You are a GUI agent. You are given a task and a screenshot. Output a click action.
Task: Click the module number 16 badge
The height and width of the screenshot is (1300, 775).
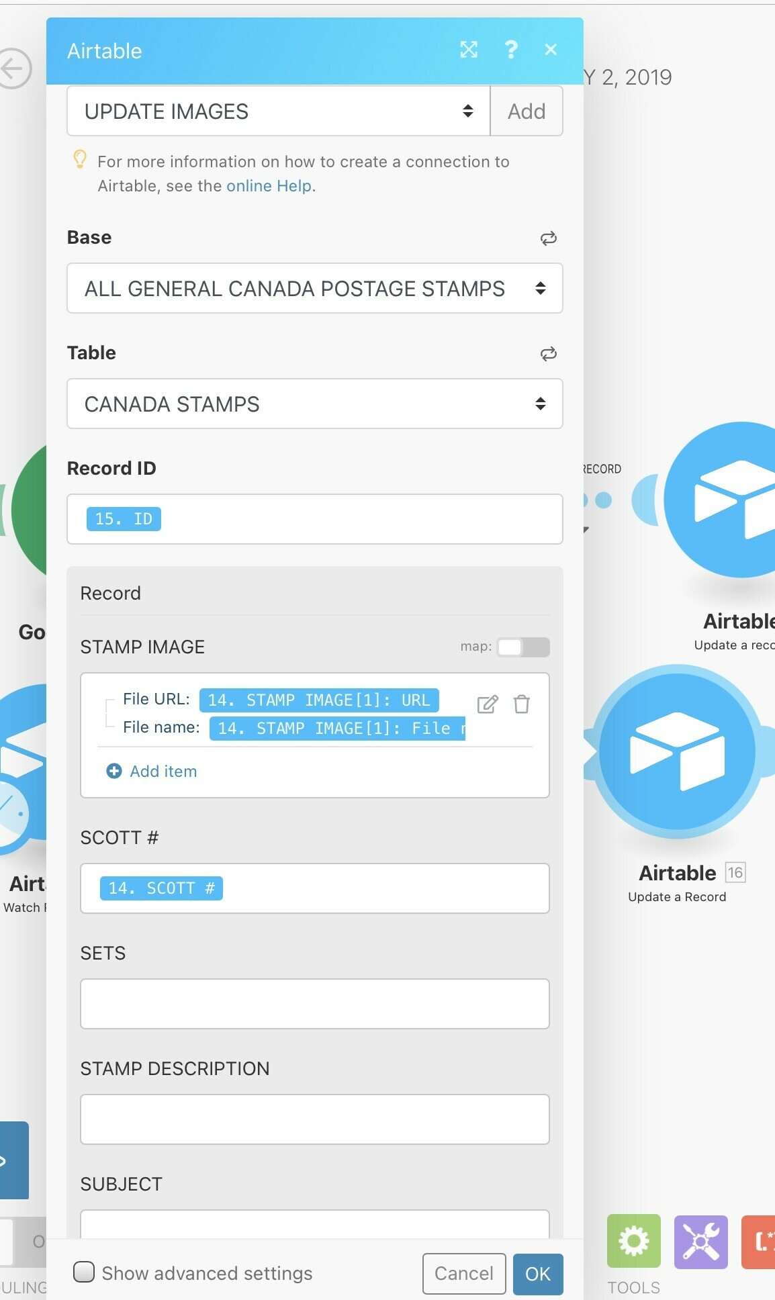tap(735, 872)
